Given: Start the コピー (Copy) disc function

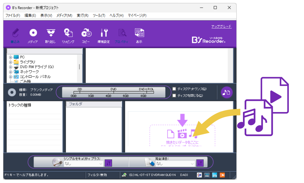Looking at the screenshot, I should pos(86,35).
